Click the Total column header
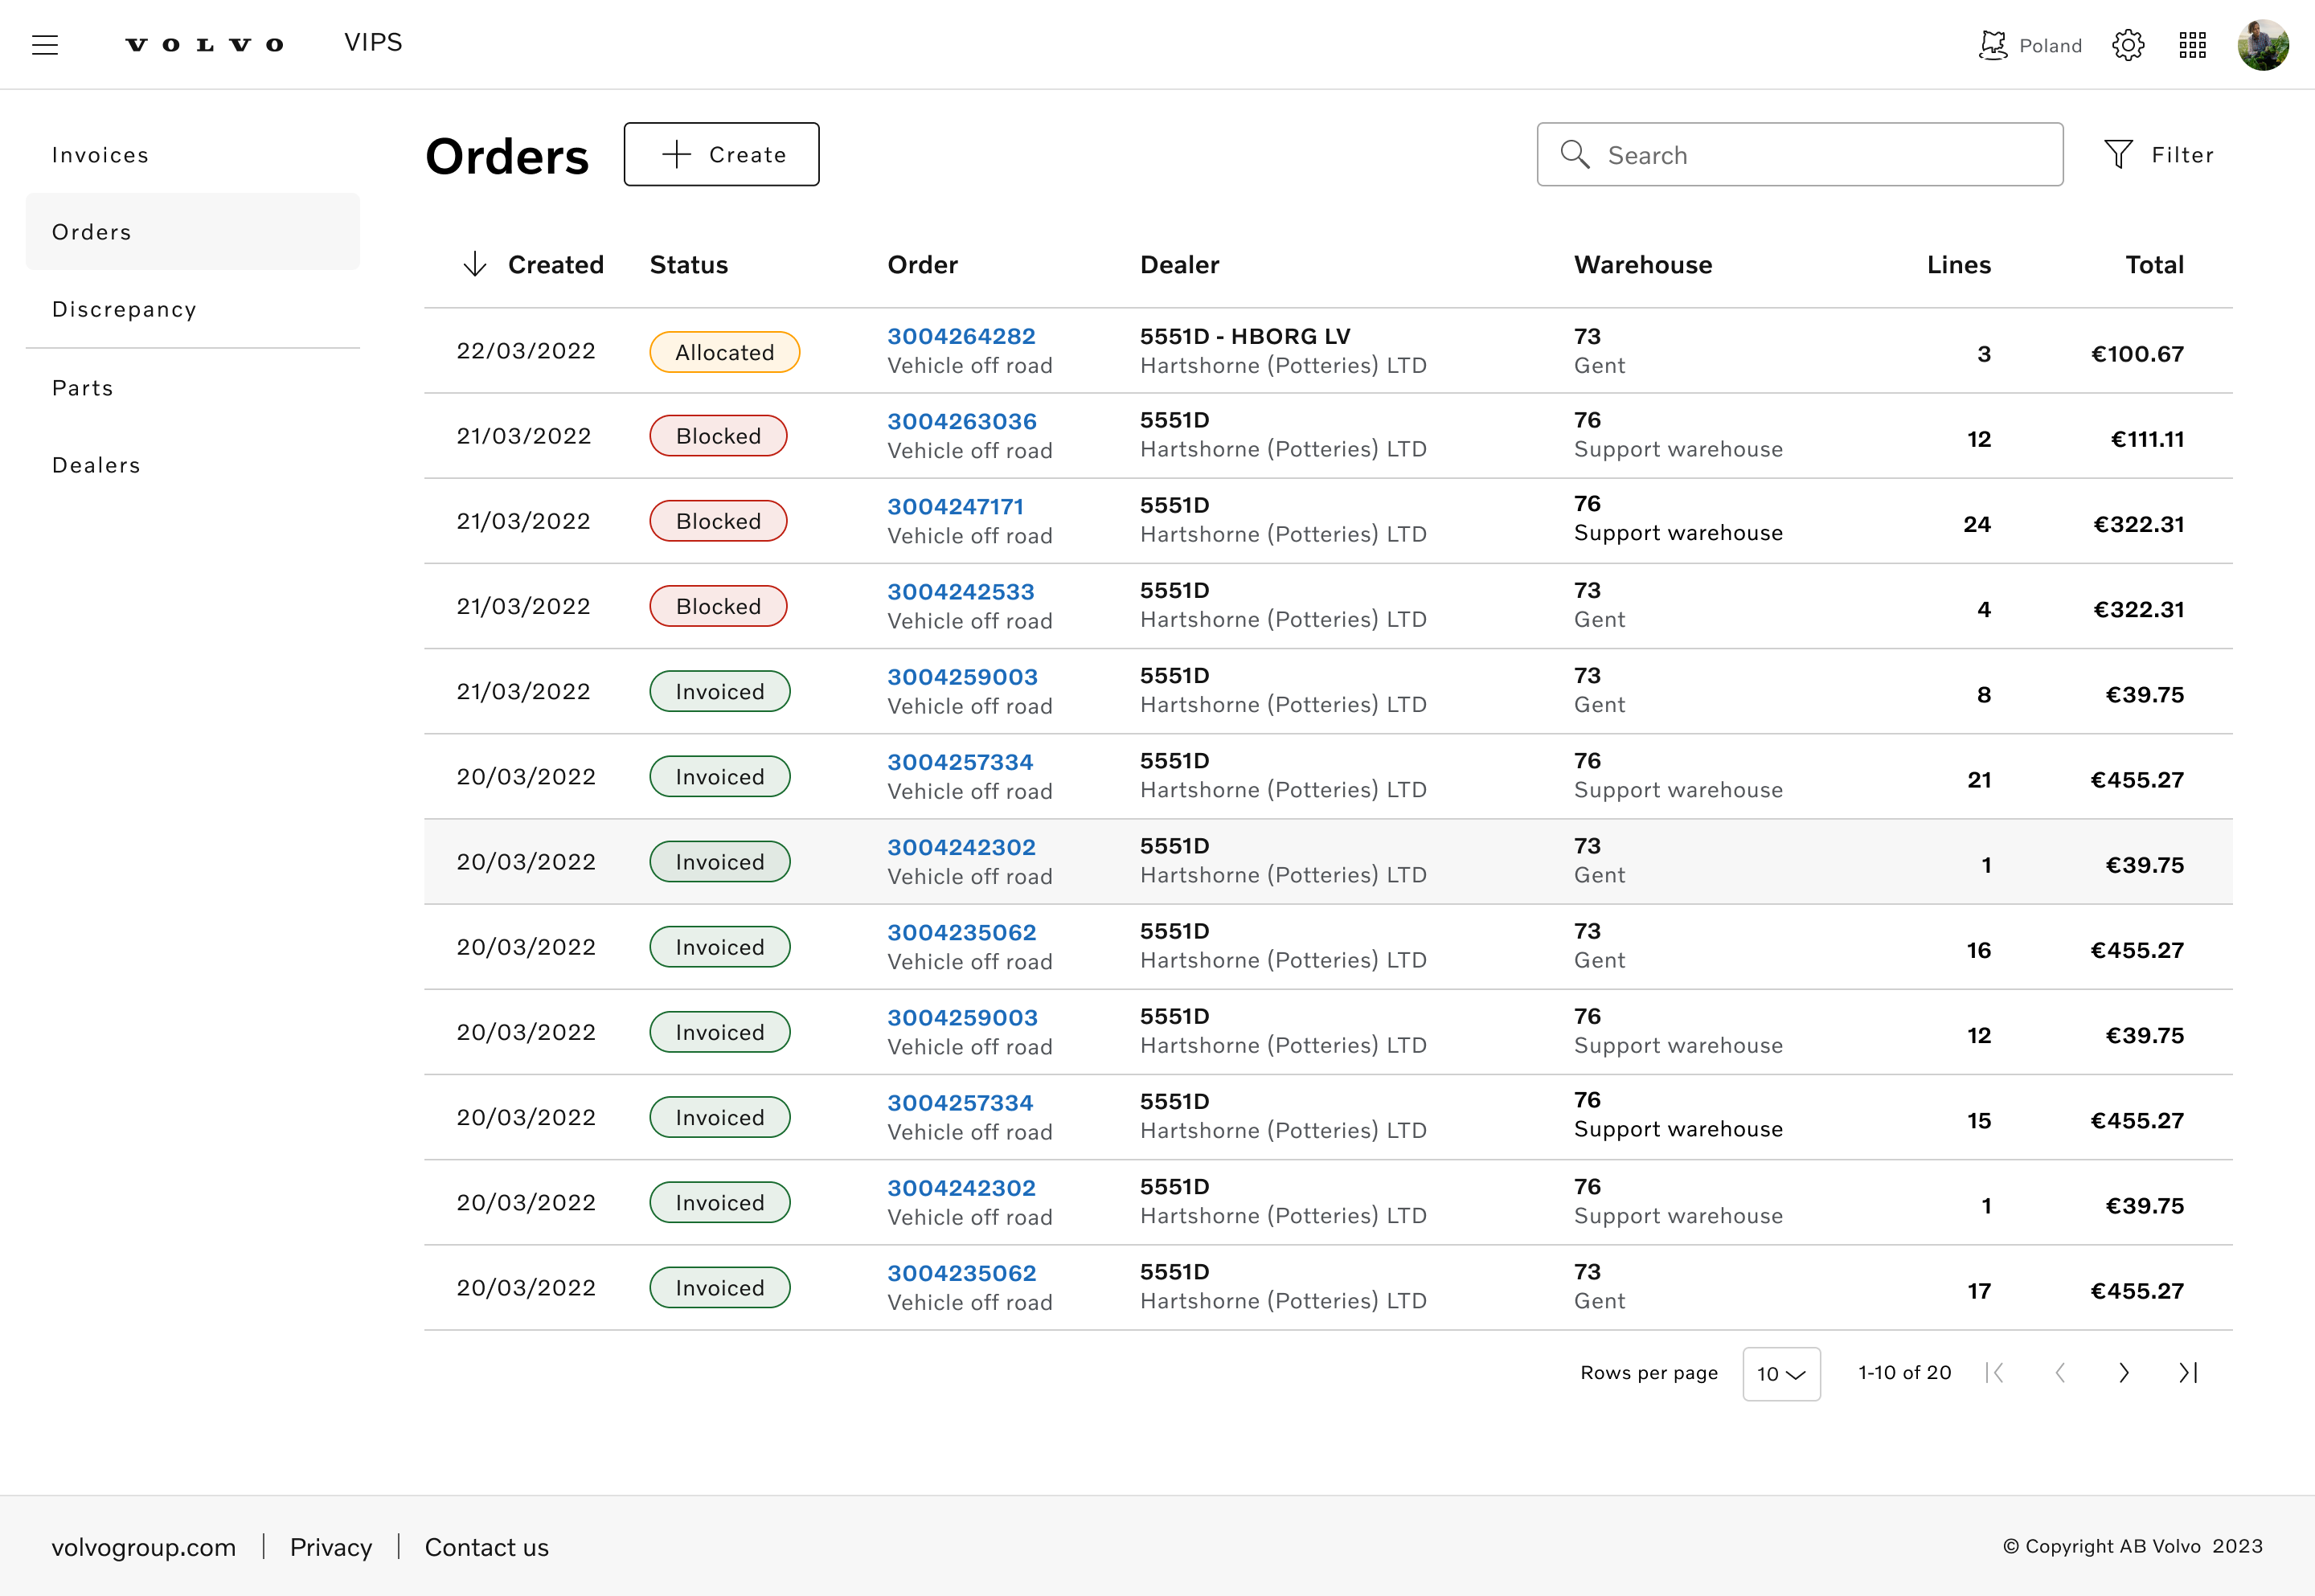The image size is (2315, 1596). (x=2155, y=264)
